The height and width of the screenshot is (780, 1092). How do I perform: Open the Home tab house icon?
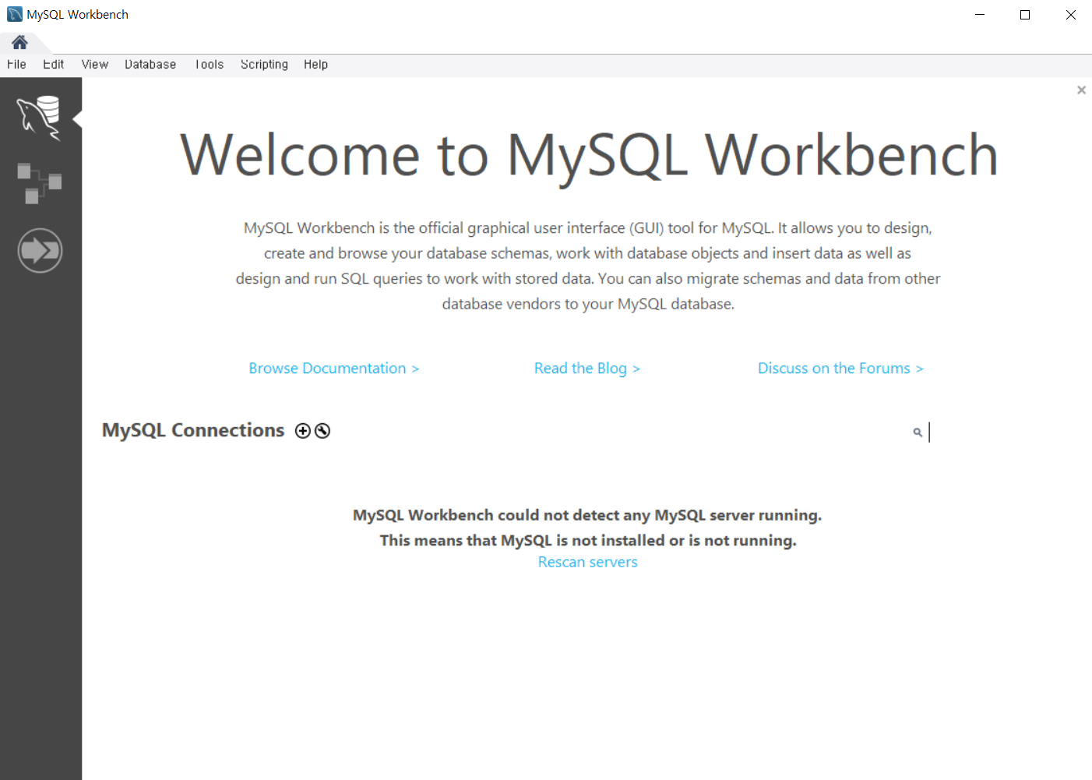click(19, 42)
